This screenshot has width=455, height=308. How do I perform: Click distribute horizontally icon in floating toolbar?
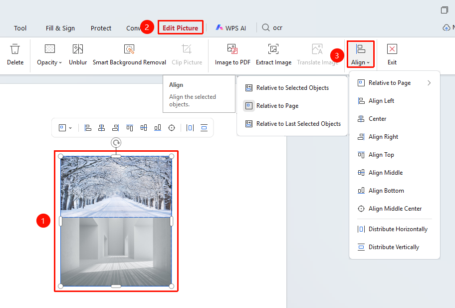coord(190,128)
